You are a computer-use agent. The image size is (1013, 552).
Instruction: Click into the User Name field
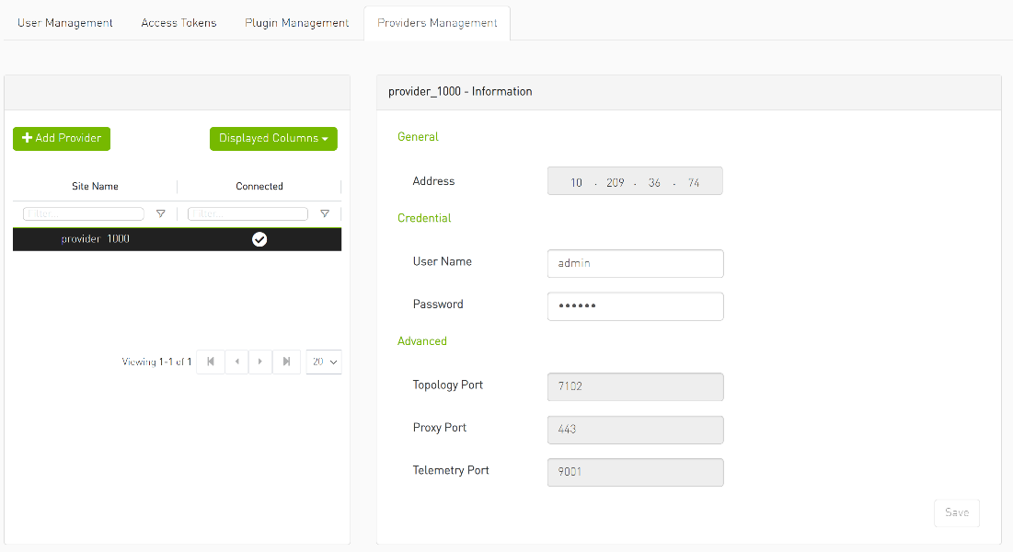tap(635, 263)
